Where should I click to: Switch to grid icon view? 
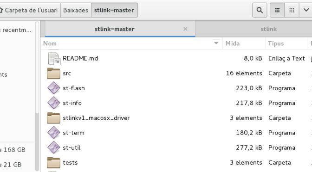pyautogui.click(x=292, y=10)
